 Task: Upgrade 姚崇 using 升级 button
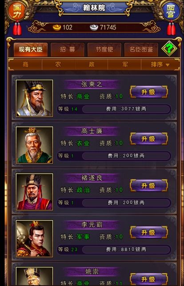[x=148, y=279]
